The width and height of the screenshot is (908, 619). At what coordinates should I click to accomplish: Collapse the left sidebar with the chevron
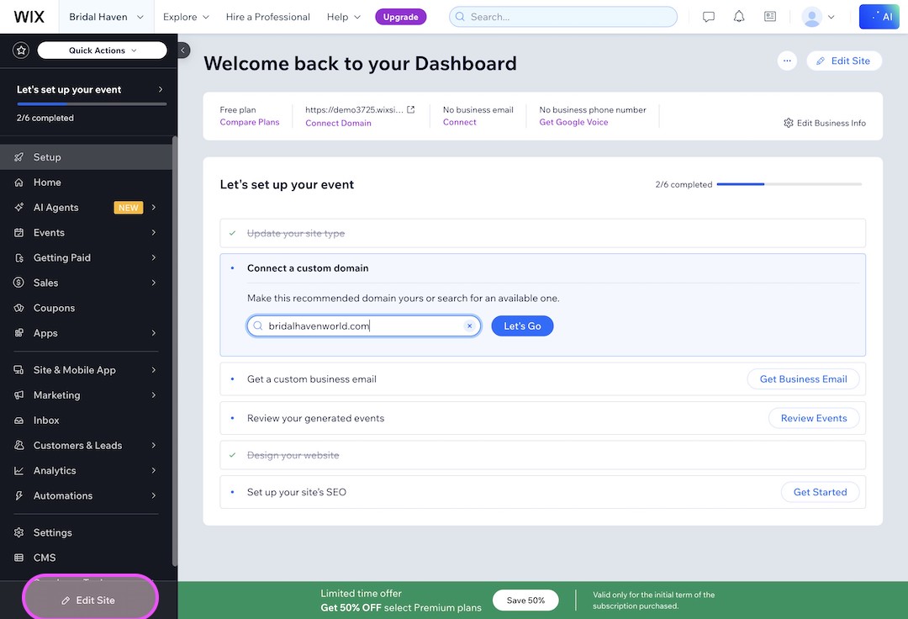(182, 50)
